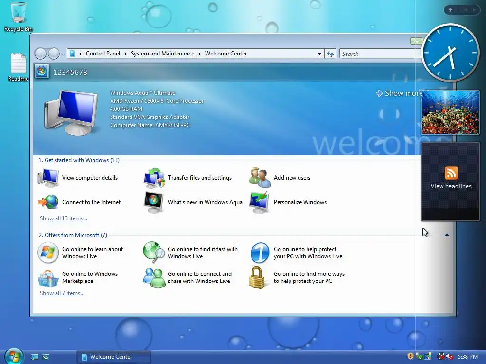
Task: Select the Readme file on the desktop
Action: 19,67
